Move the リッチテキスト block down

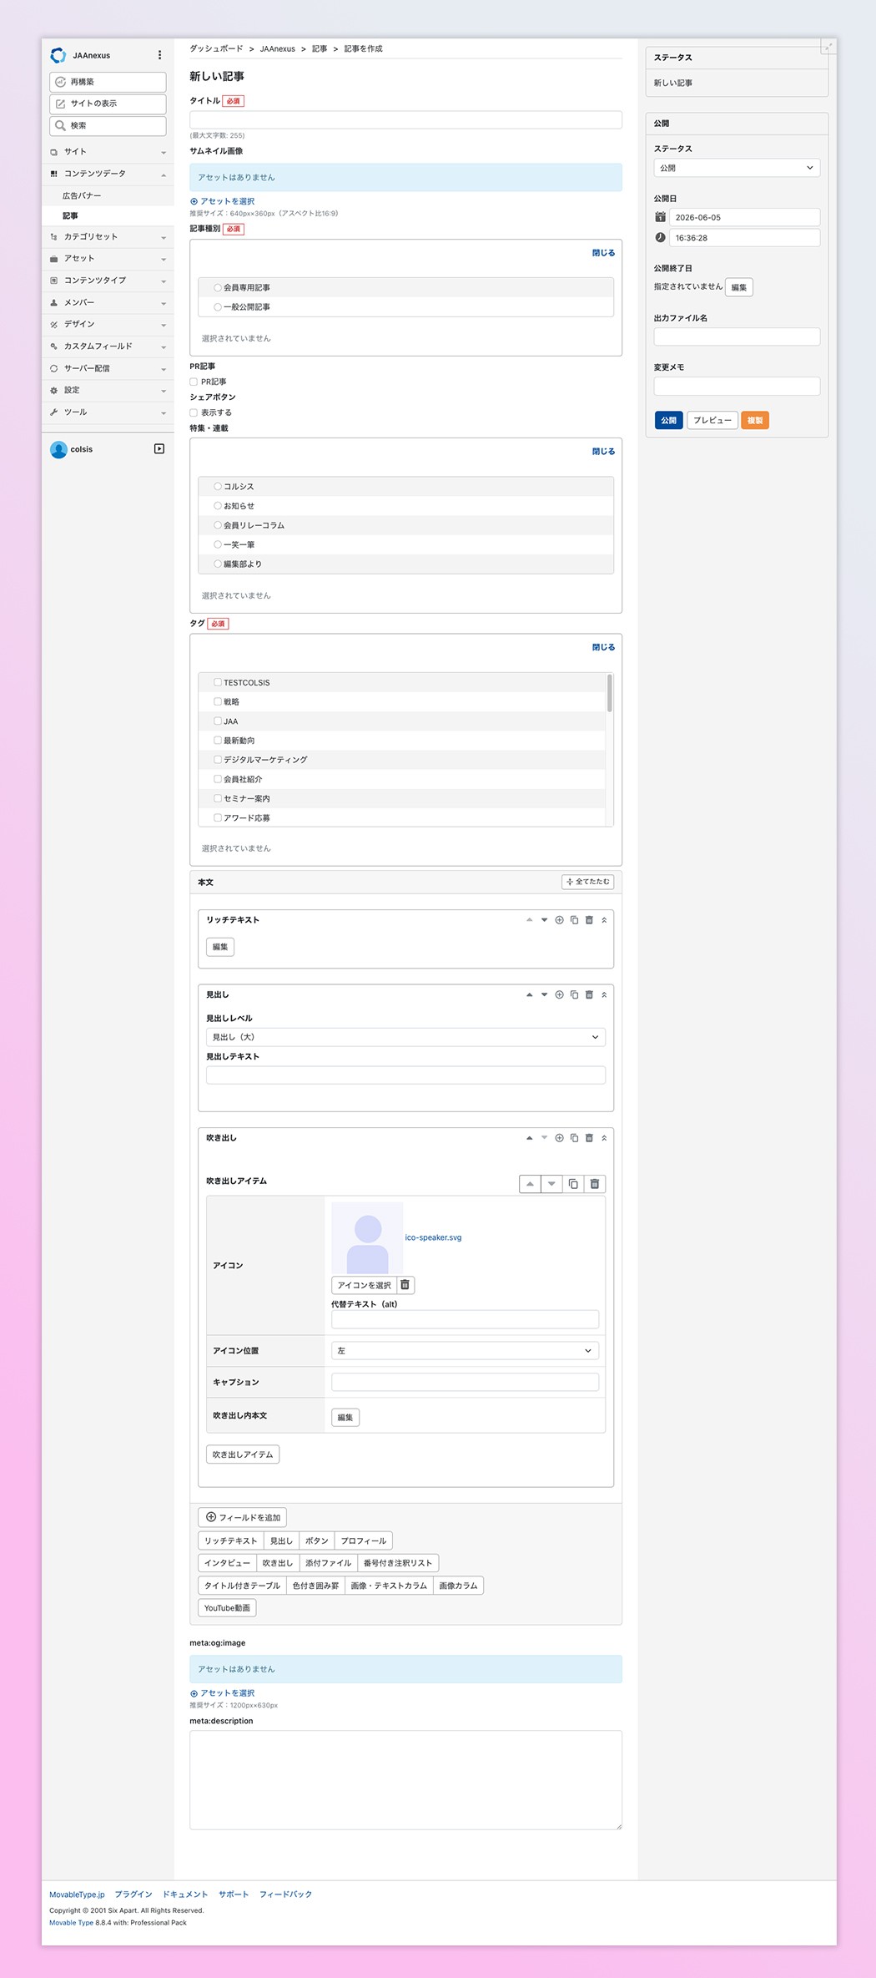[544, 920]
